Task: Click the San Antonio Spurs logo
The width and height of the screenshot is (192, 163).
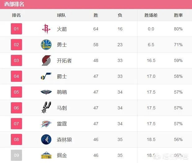Action: [x=46, y=108]
